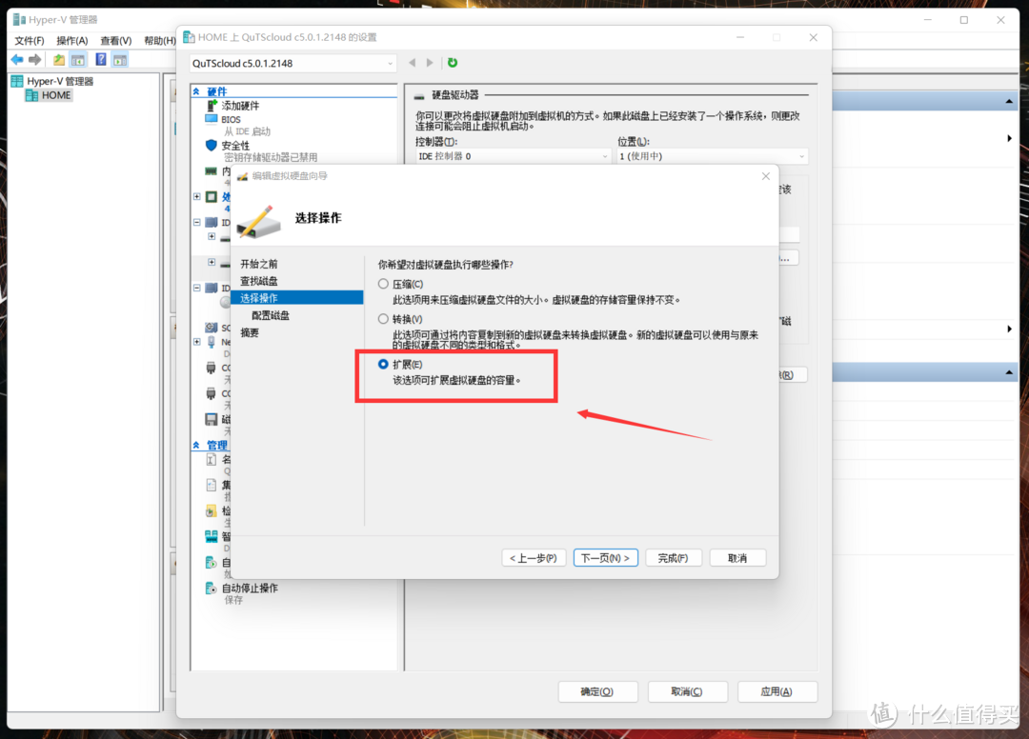
Task: Click the gray Forward arrow in Hyper-V toolbar
Action: point(35,60)
